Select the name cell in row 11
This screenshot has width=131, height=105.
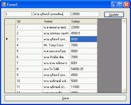click(x=56, y=87)
